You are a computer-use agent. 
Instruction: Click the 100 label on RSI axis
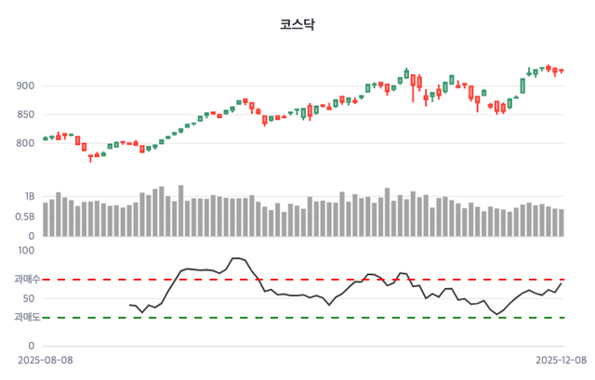tap(25, 250)
